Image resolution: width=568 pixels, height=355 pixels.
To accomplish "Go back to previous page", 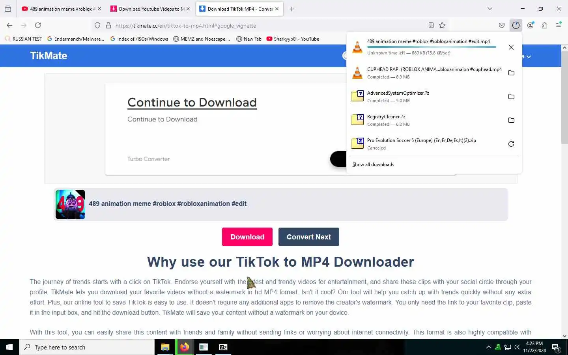I will pos(9,25).
